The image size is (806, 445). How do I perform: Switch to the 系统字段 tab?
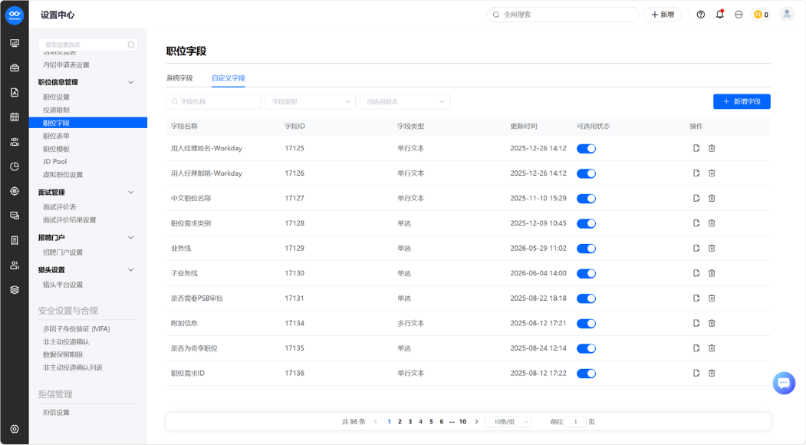tap(179, 78)
